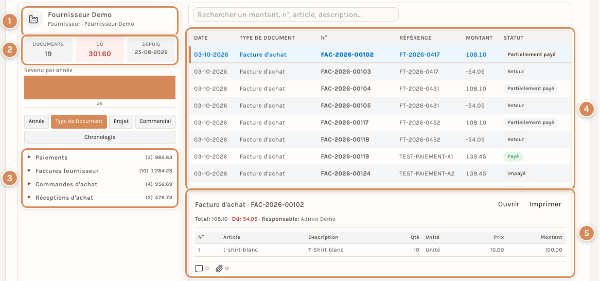Click annotation marker number 1

(10, 22)
